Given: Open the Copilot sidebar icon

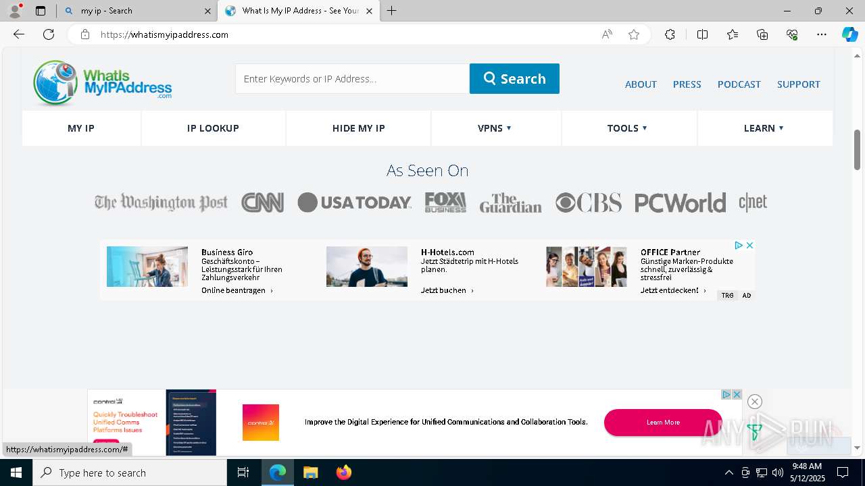Looking at the screenshot, I should [849, 34].
